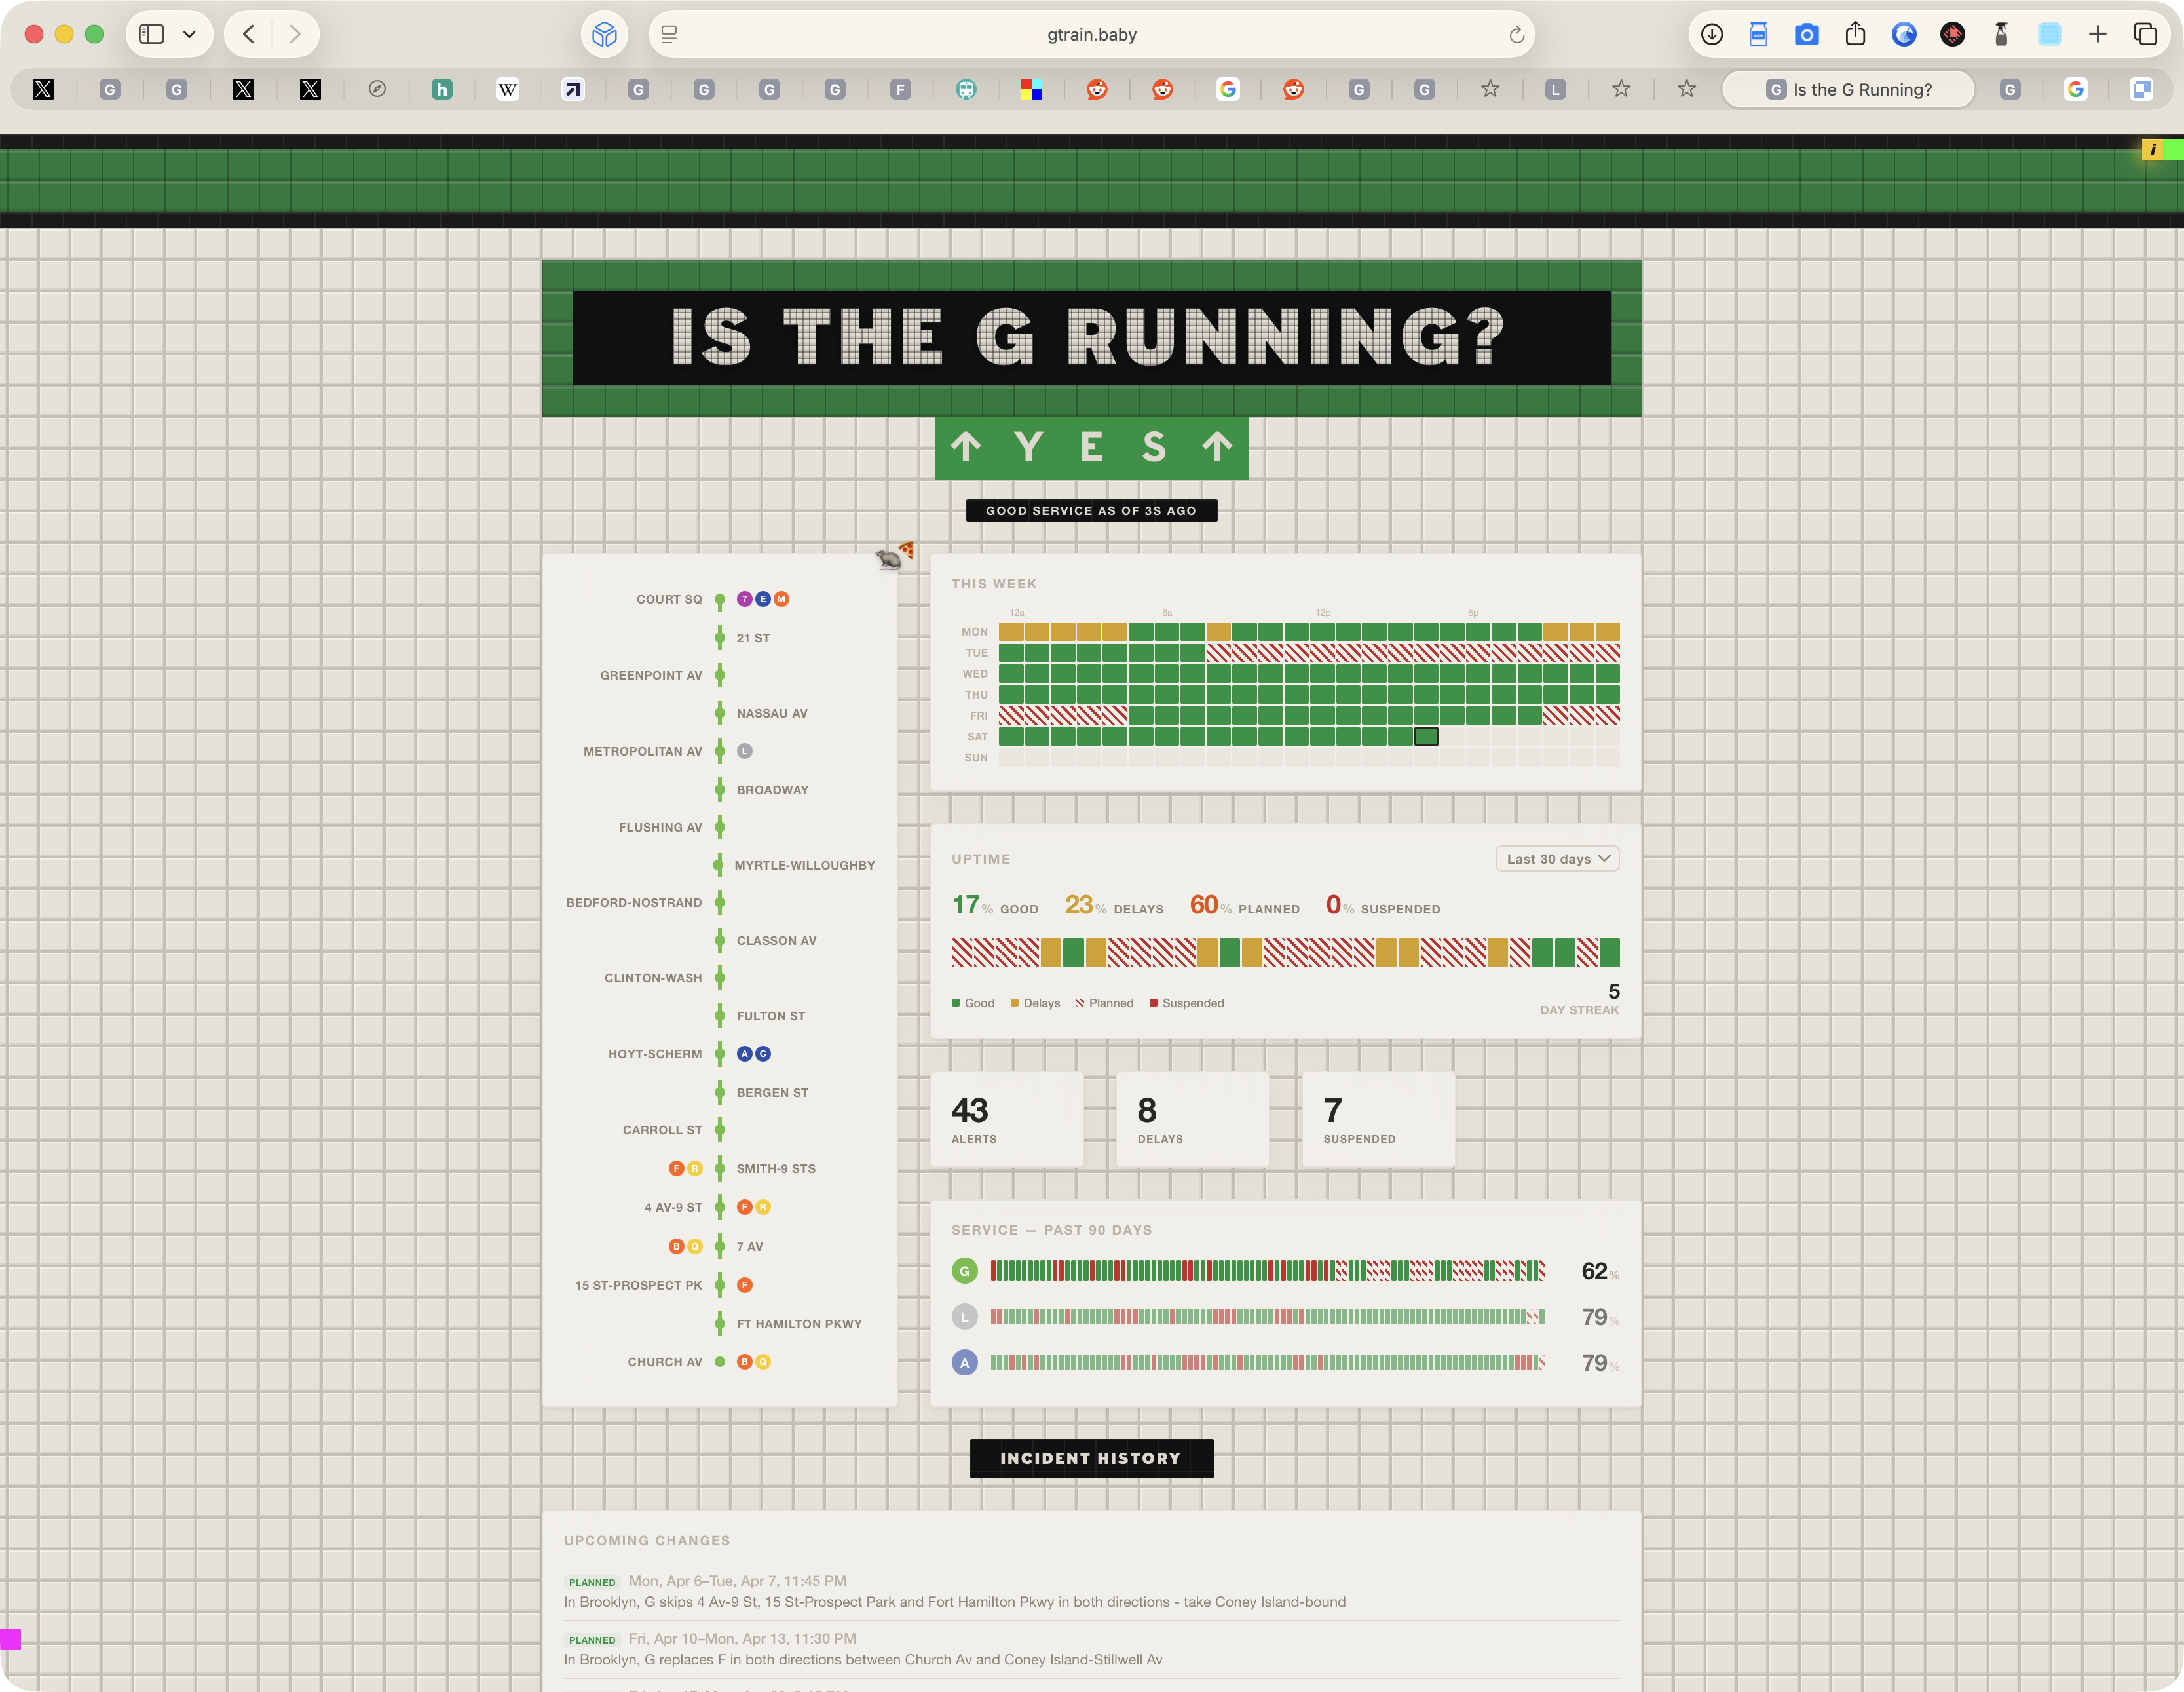
Task: Open the spray bottle extension
Action: pyautogui.click(x=2001, y=34)
